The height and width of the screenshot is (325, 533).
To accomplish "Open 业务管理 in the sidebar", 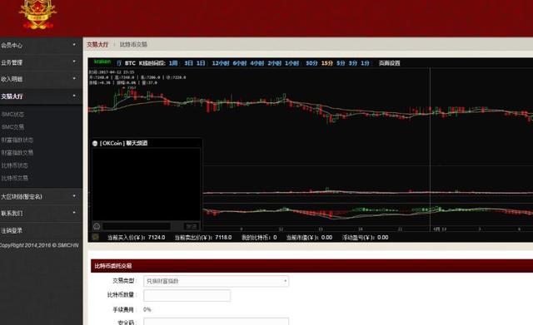I will click(x=12, y=62).
